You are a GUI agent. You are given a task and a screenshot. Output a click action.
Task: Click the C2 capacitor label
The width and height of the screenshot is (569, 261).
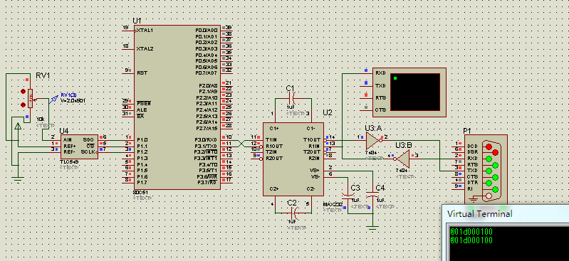[291, 203]
